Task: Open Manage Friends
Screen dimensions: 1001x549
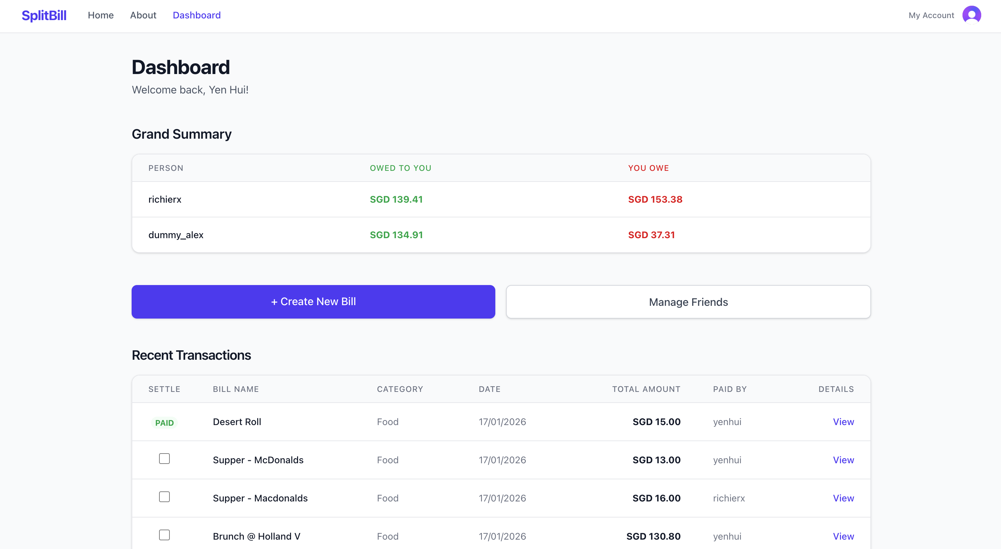Action: click(x=688, y=302)
